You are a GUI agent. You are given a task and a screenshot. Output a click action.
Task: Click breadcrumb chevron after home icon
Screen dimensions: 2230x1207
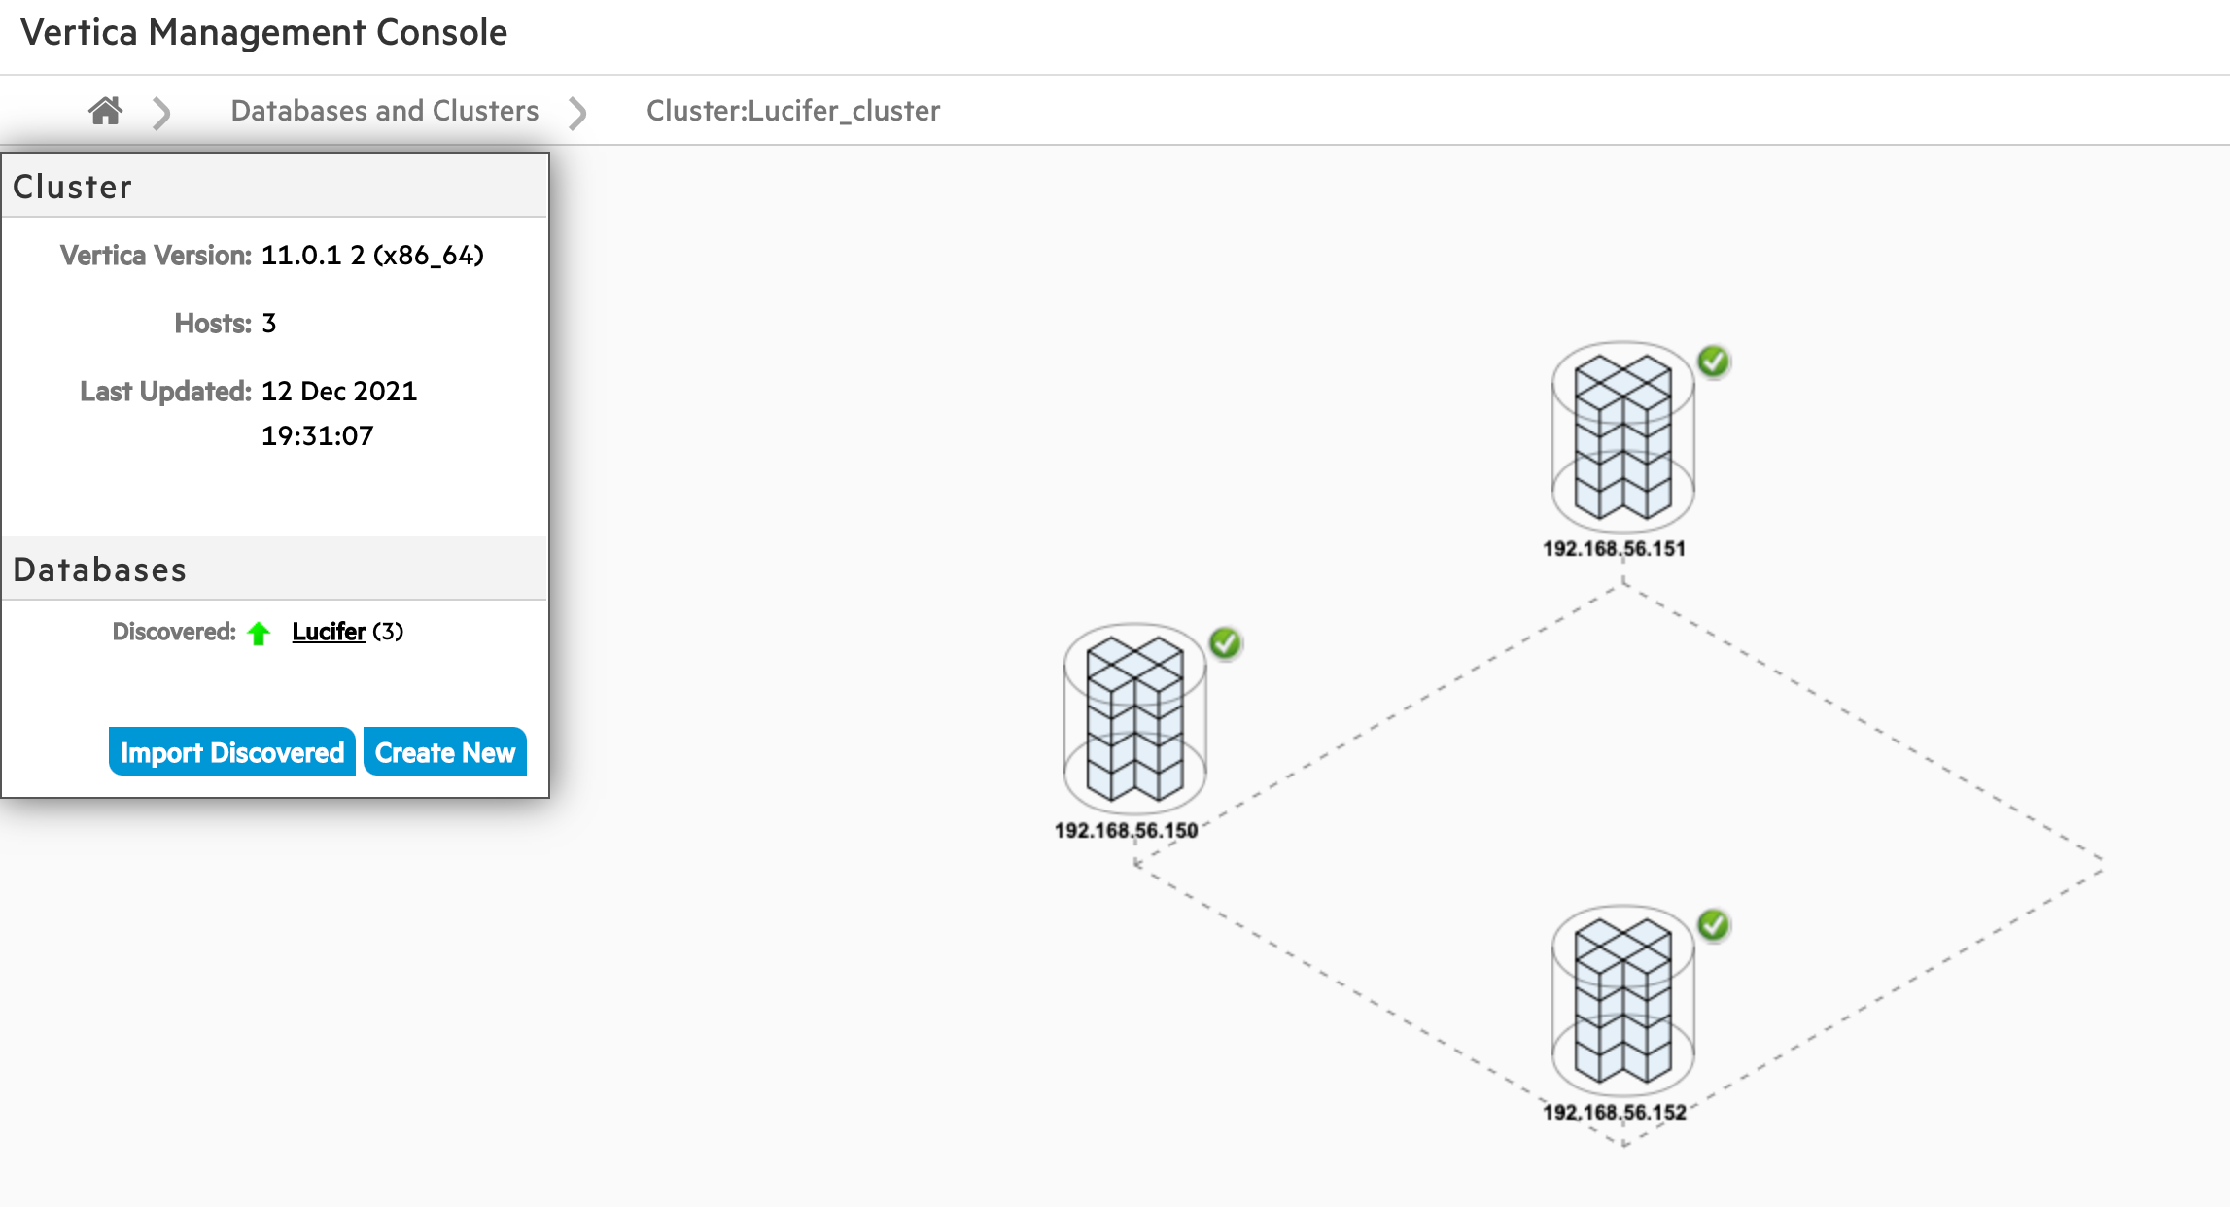pyautogui.click(x=162, y=113)
